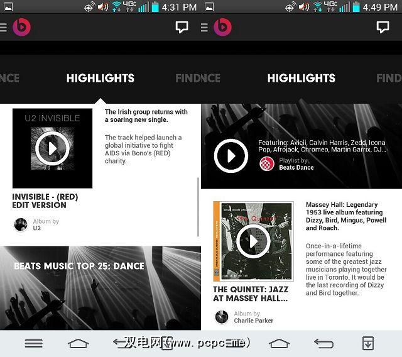The height and width of the screenshot is (357, 402).
Task: Tap the picture notification icon in left status bar
Action: 8,7
